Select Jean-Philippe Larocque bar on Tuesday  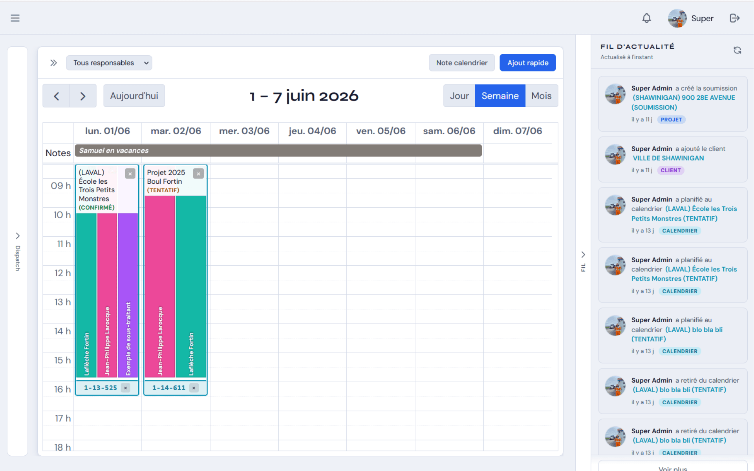(x=160, y=287)
